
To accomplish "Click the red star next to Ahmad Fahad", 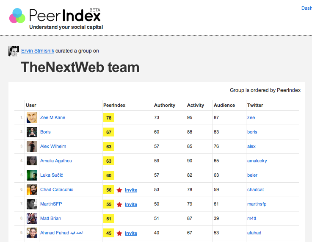I will [119, 233].
